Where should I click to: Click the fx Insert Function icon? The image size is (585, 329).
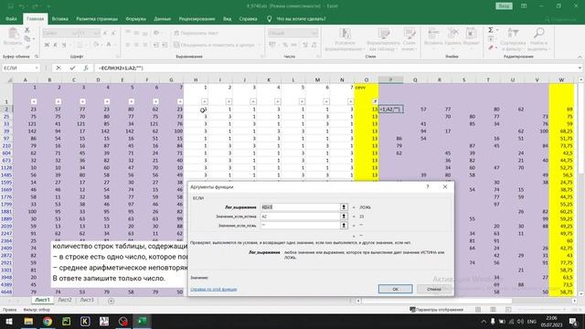(x=86, y=68)
